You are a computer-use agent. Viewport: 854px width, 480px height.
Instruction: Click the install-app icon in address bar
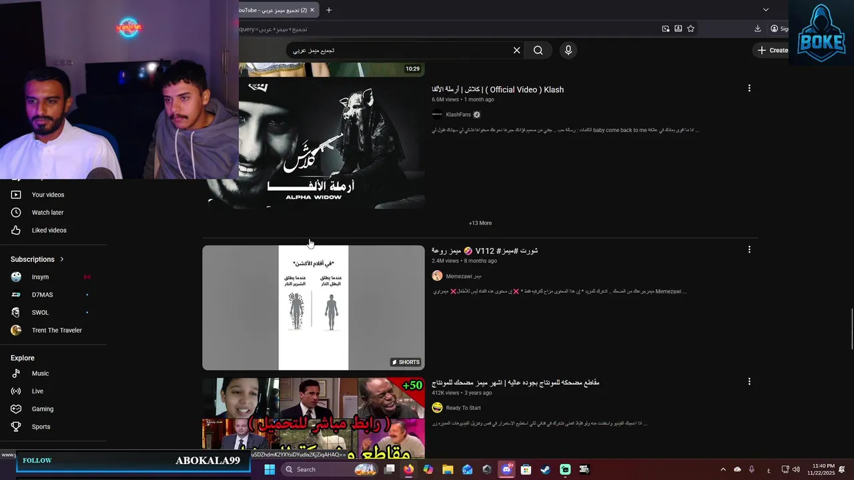(x=678, y=29)
